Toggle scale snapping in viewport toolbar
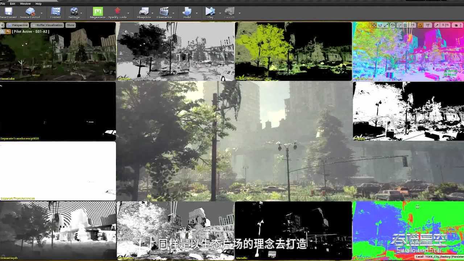464x261 pixels. point(437,25)
